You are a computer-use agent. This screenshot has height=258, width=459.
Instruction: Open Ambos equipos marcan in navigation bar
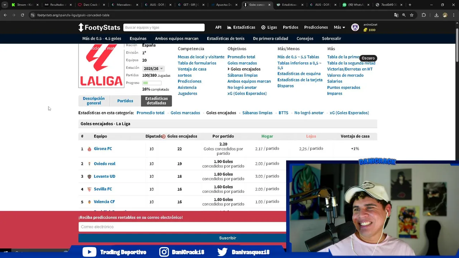click(x=176, y=38)
